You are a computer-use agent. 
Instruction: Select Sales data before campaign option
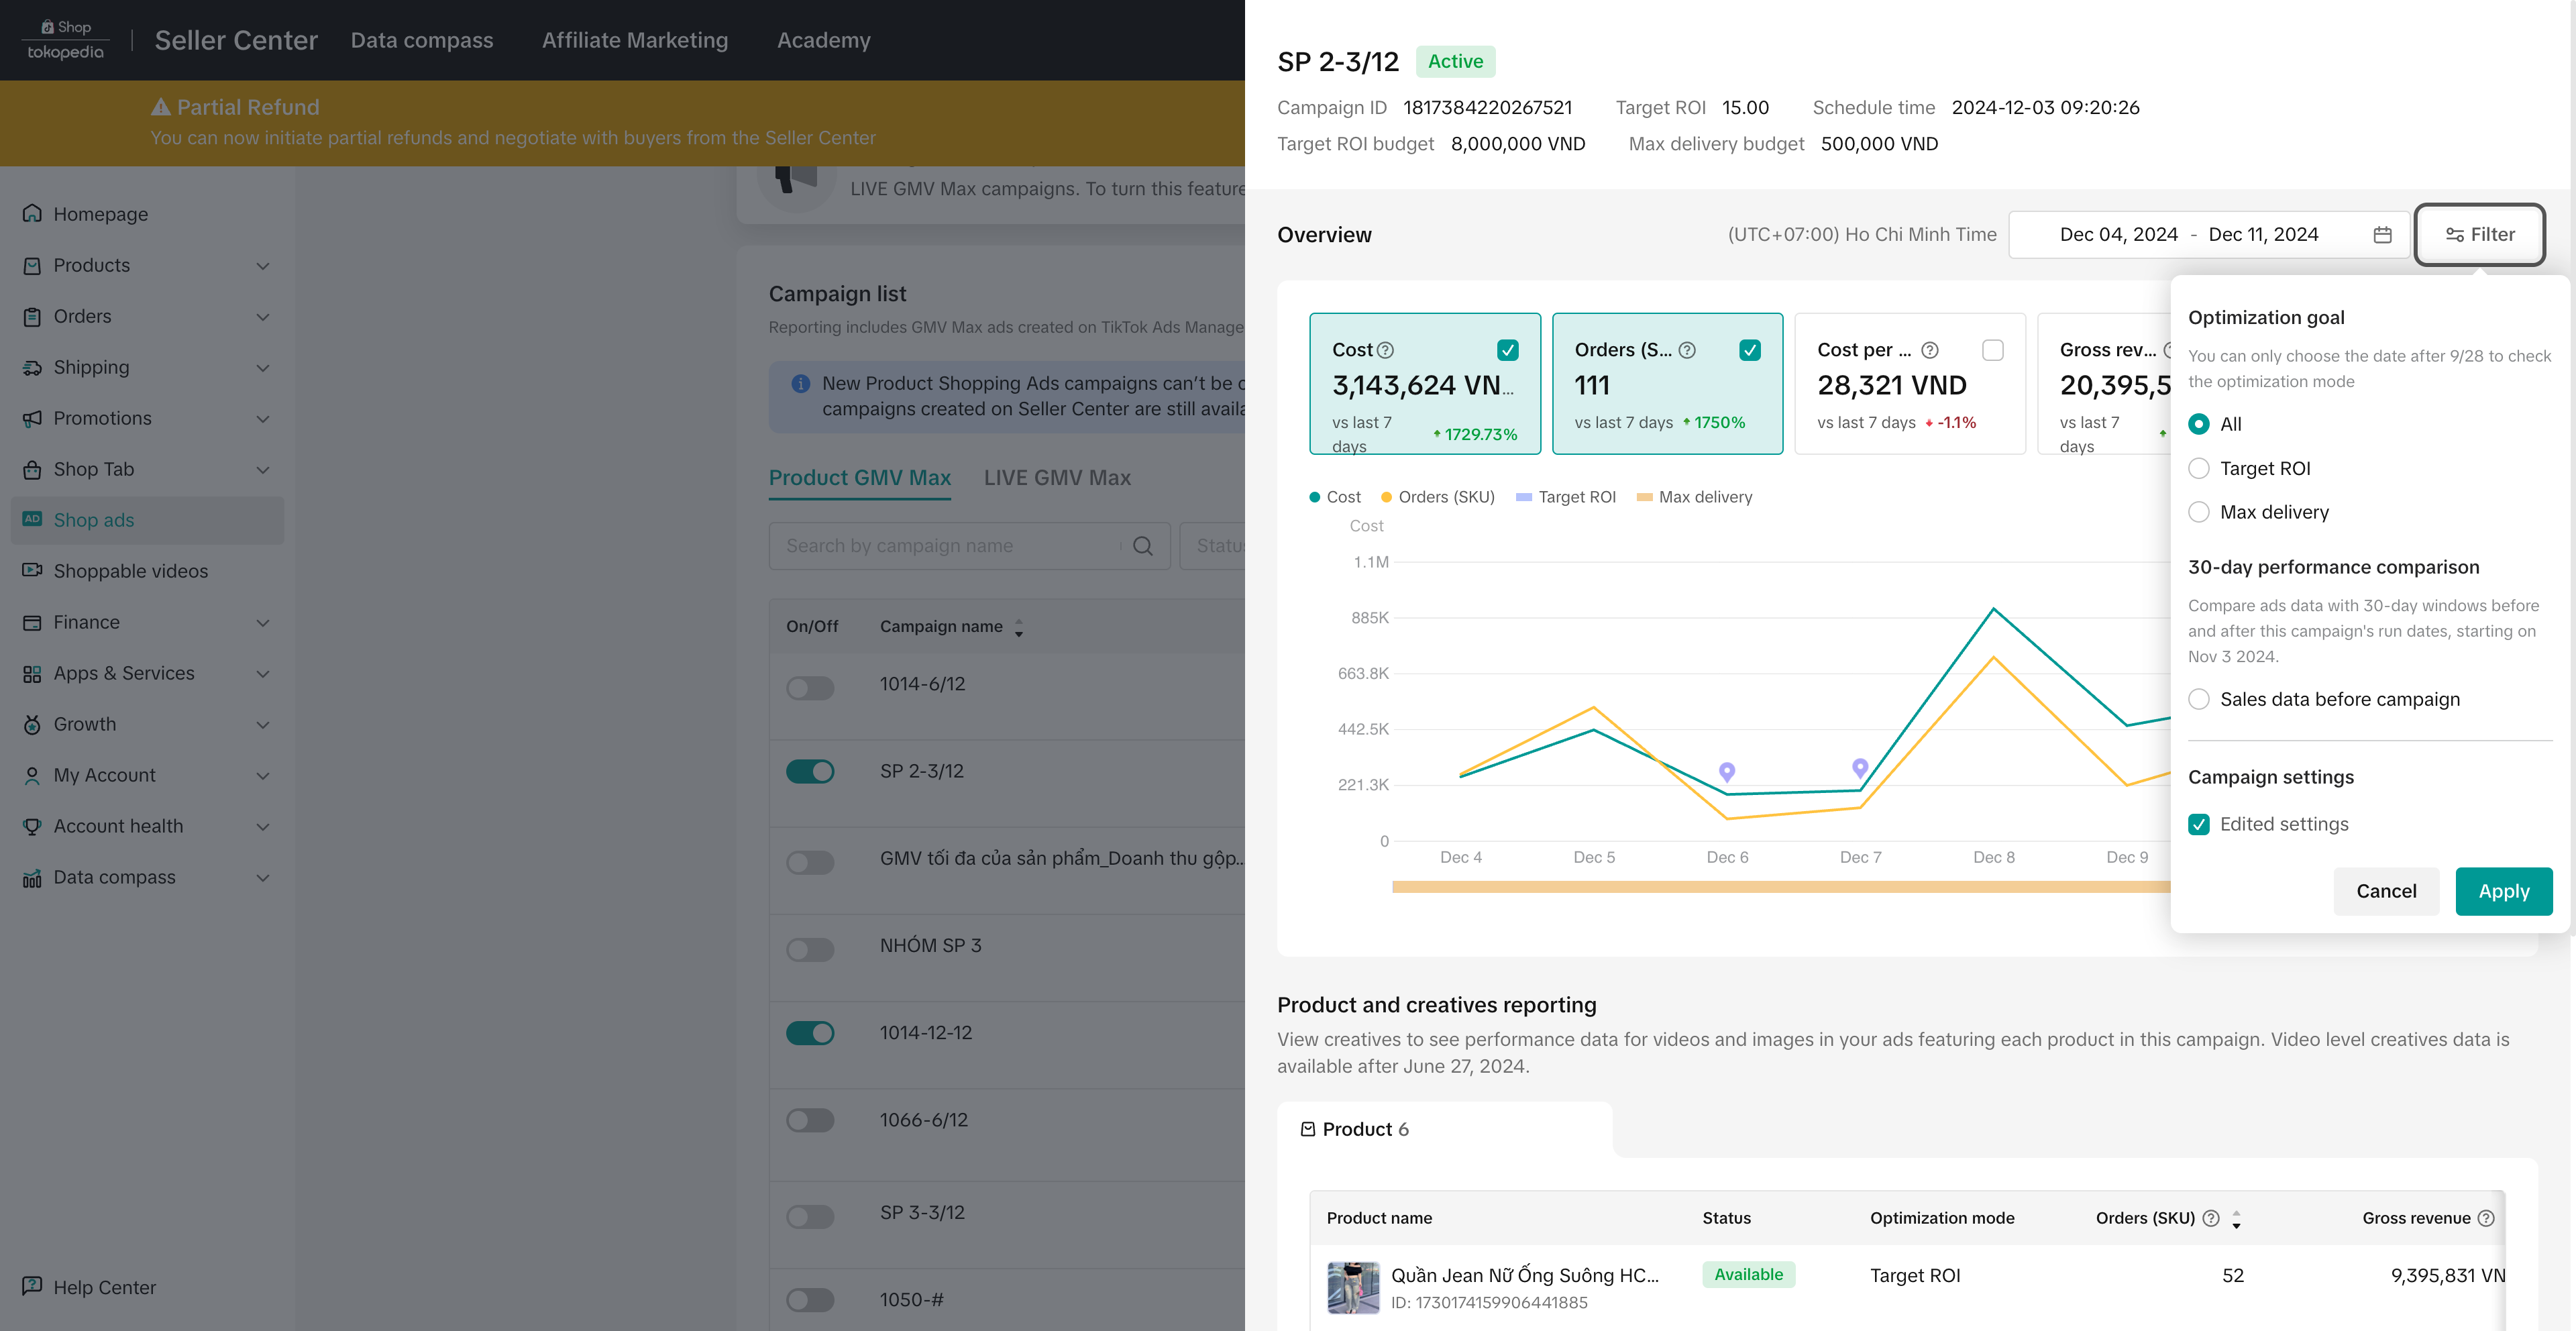[x=2199, y=700]
